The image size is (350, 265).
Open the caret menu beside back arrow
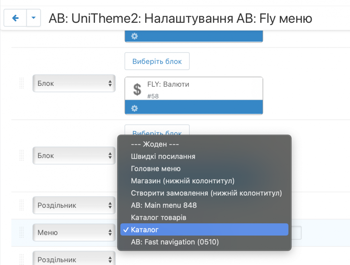coord(33,18)
